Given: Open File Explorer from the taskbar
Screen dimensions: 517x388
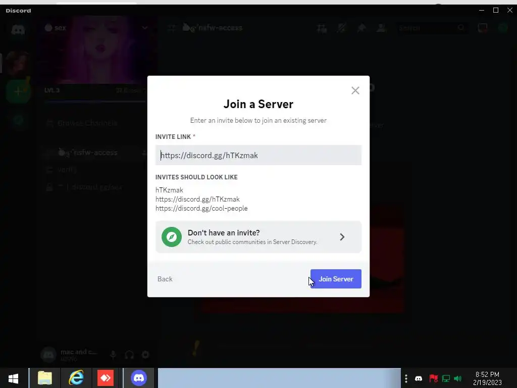Looking at the screenshot, I should (x=45, y=378).
